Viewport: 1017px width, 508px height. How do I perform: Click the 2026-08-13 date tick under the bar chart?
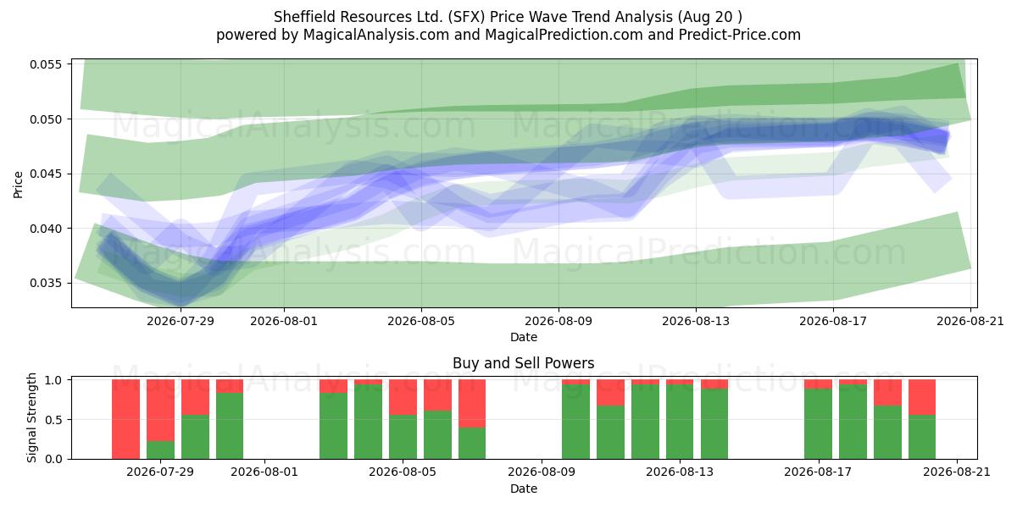click(x=680, y=472)
